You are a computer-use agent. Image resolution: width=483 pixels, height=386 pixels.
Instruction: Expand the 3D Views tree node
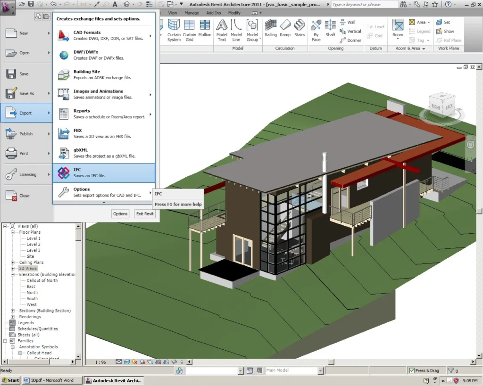(x=13, y=269)
